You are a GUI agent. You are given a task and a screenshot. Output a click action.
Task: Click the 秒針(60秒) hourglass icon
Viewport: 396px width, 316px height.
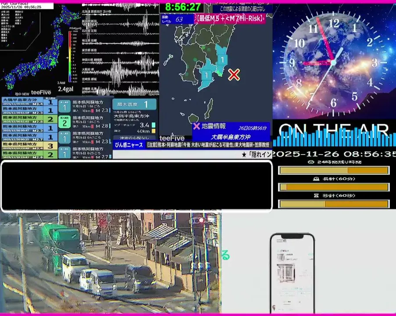pos(316,195)
